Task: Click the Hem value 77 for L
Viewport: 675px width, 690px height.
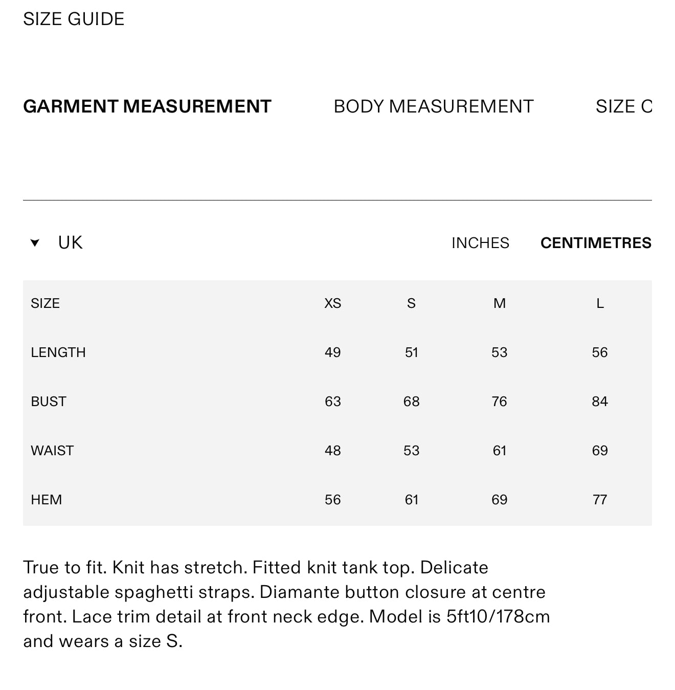Action: click(600, 500)
